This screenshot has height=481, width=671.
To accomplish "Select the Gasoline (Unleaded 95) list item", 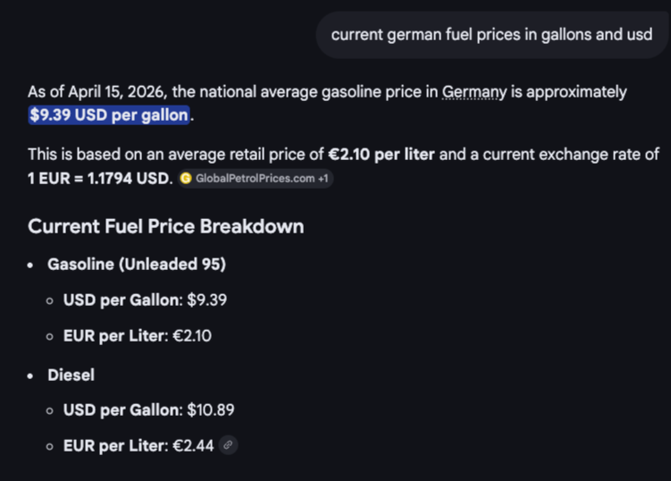I will [x=137, y=265].
